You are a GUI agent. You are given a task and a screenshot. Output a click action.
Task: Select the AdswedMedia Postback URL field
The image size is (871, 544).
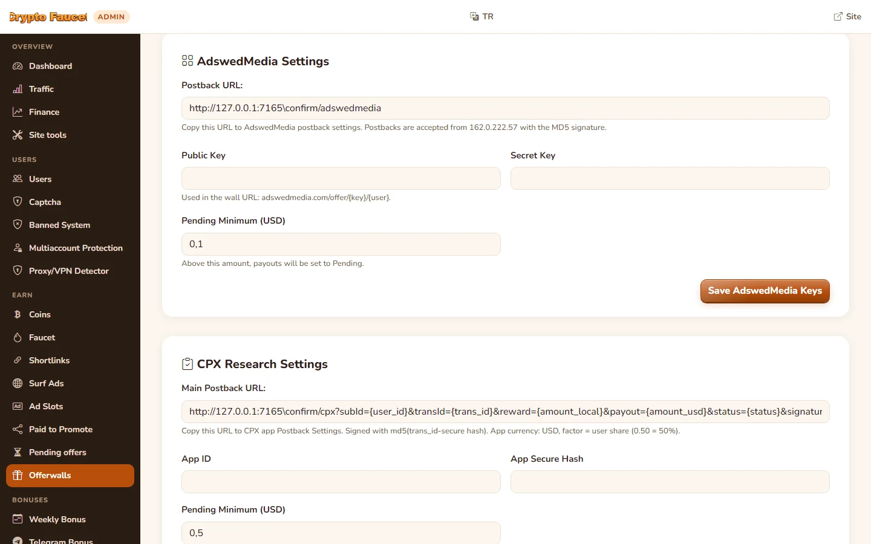506,108
